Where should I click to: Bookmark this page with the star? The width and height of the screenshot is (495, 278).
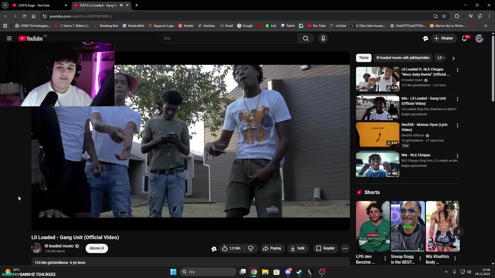444,16
